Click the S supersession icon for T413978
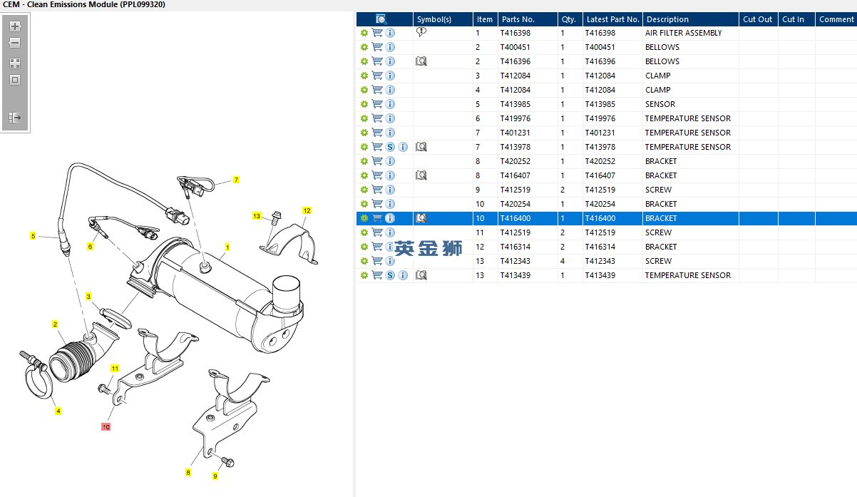 pos(390,147)
